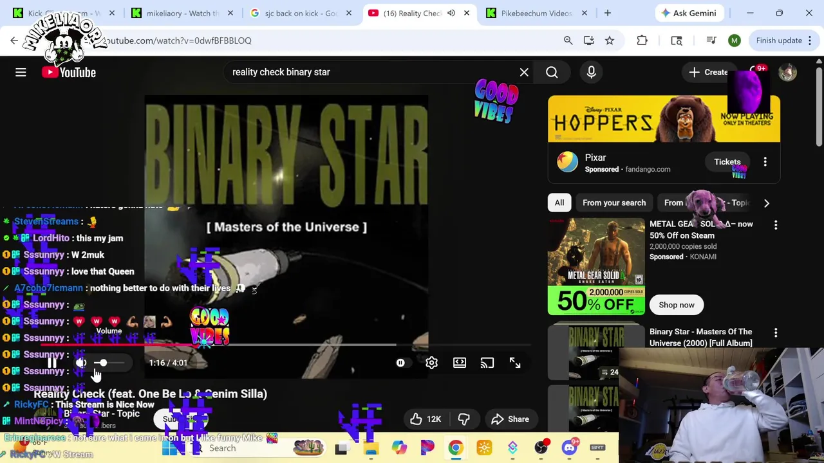Dislike the video
Screen dimensions: 824x463
(464, 419)
